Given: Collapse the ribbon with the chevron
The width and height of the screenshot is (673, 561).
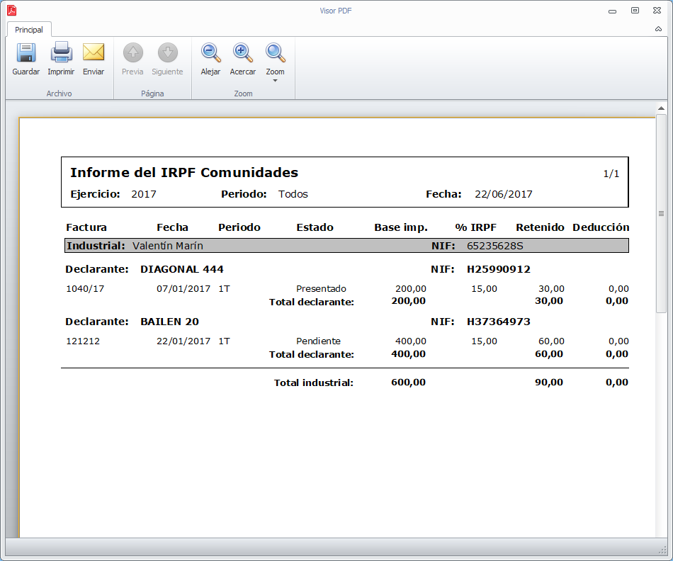Looking at the screenshot, I should 658,30.
